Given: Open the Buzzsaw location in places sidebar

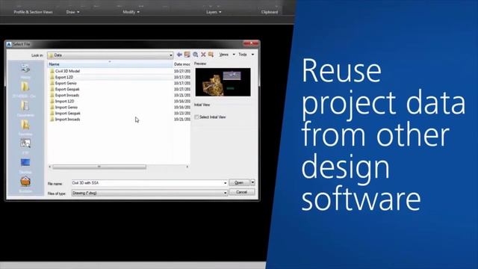Looking at the screenshot, I should 25,185.
